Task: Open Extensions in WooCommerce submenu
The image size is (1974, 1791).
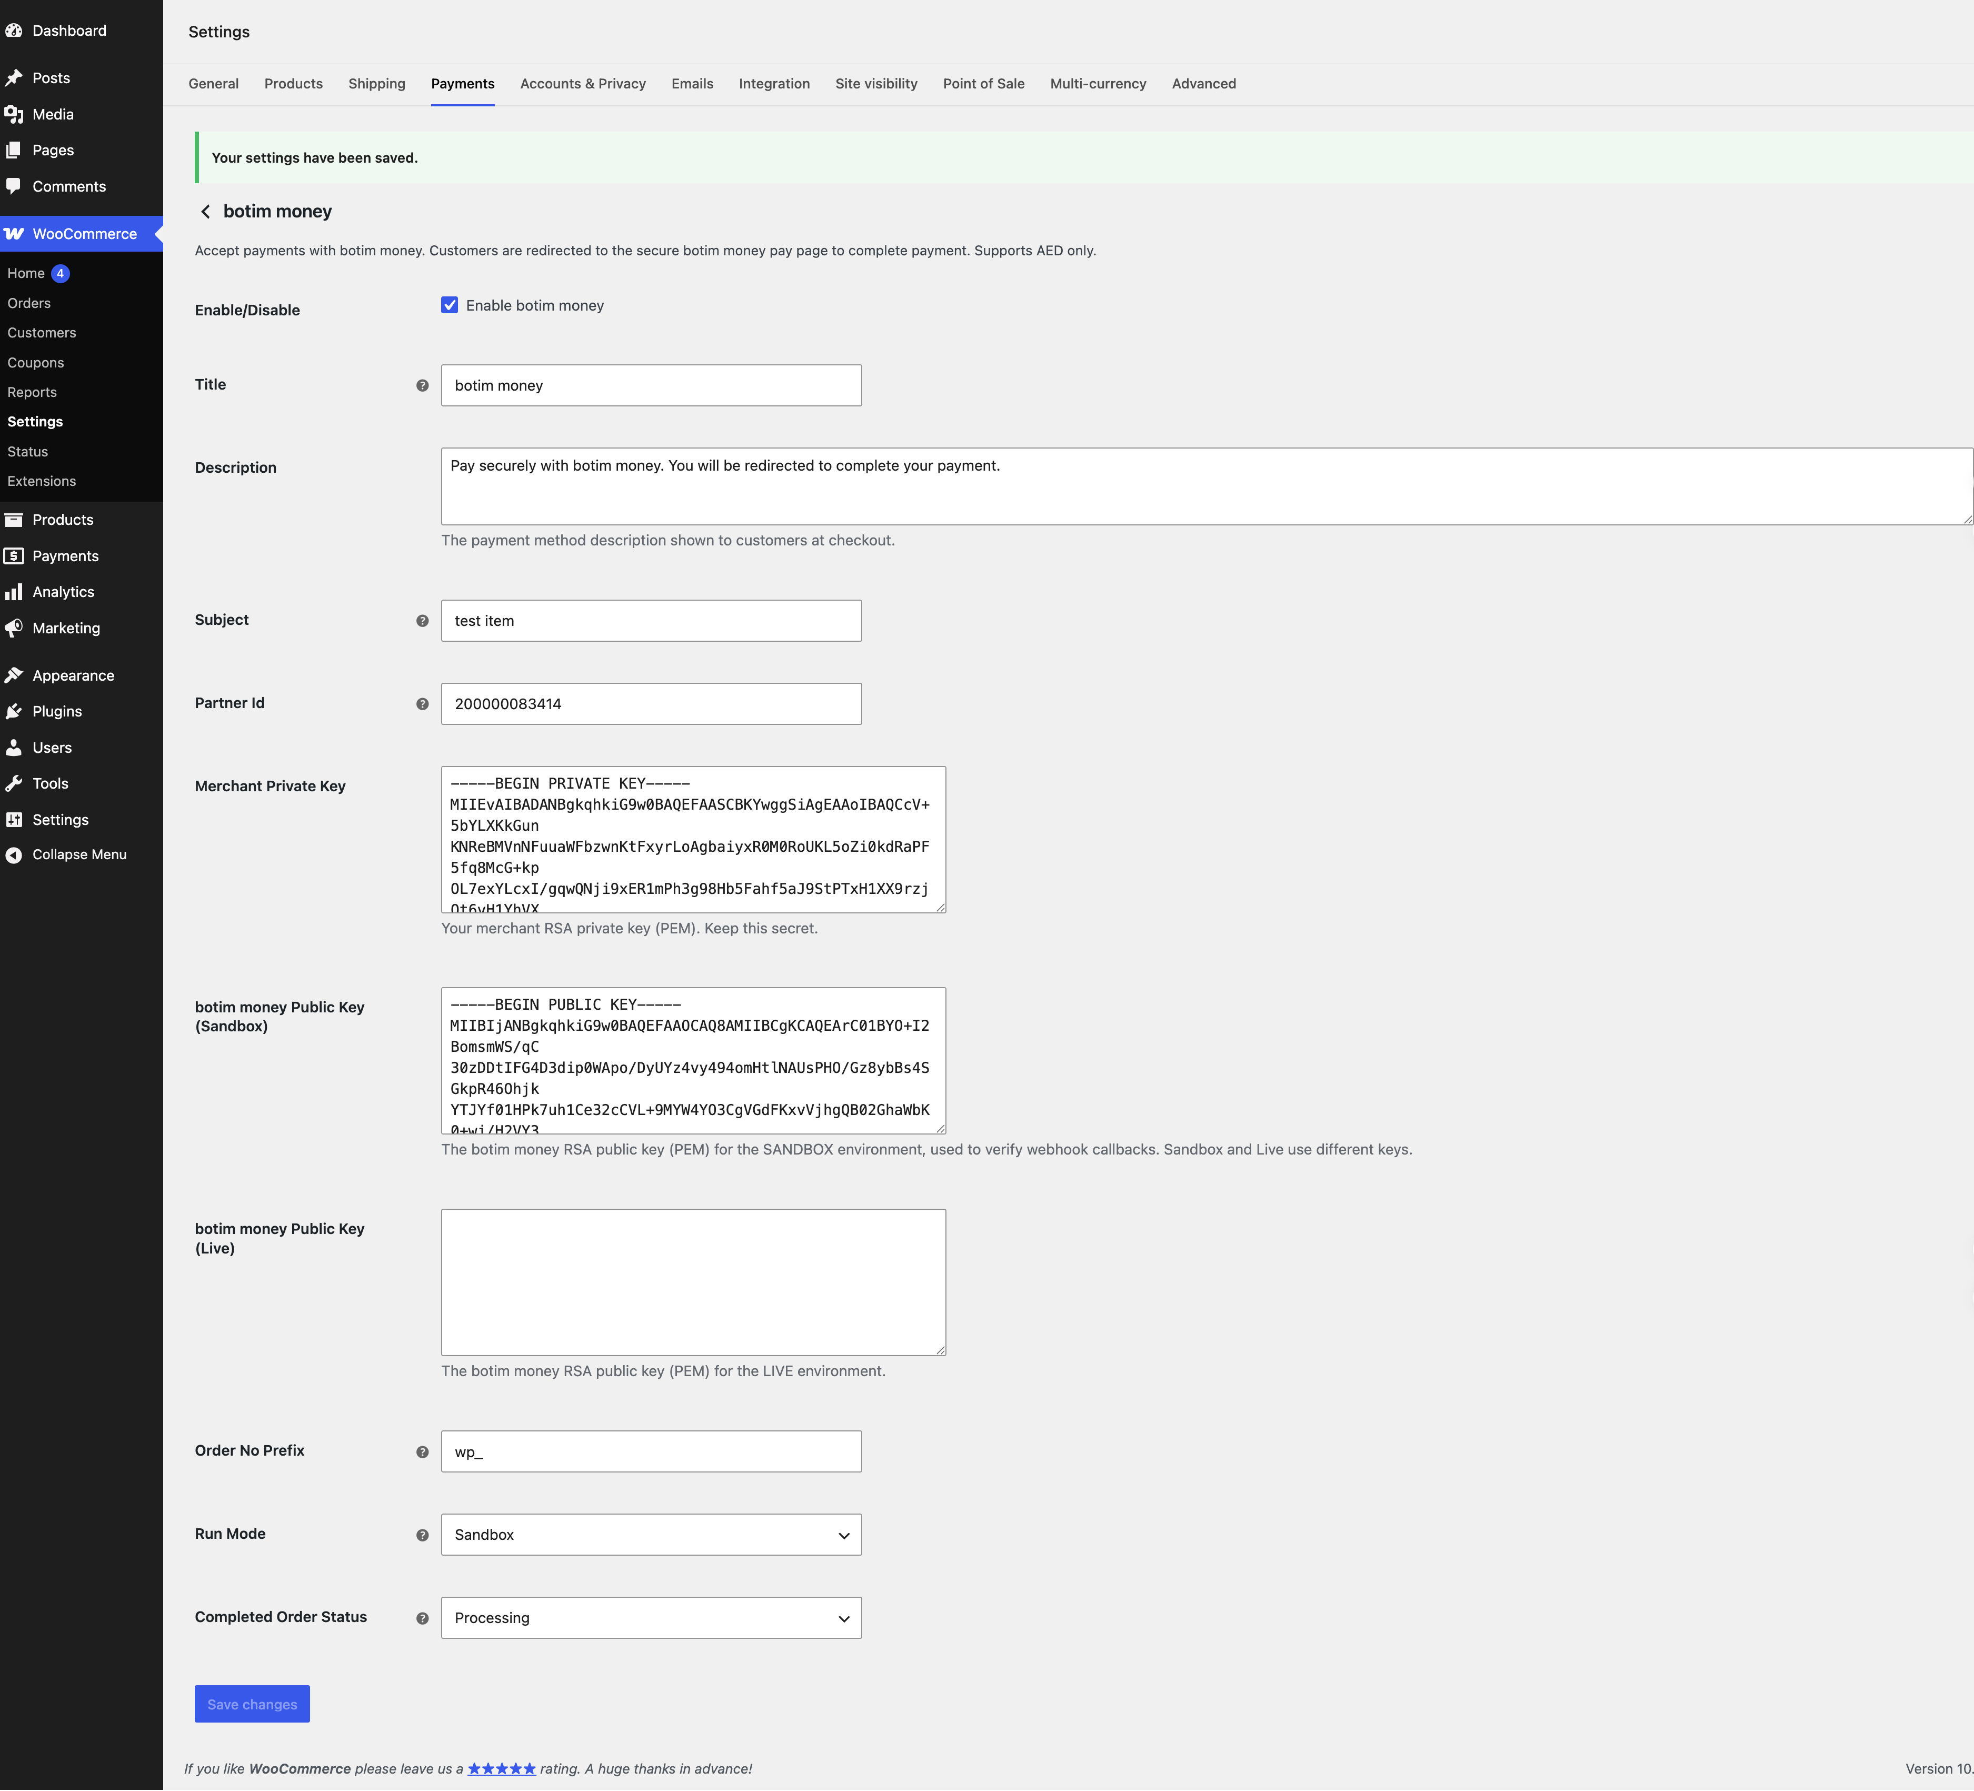Action: pyautogui.click(x=42, y=482)
